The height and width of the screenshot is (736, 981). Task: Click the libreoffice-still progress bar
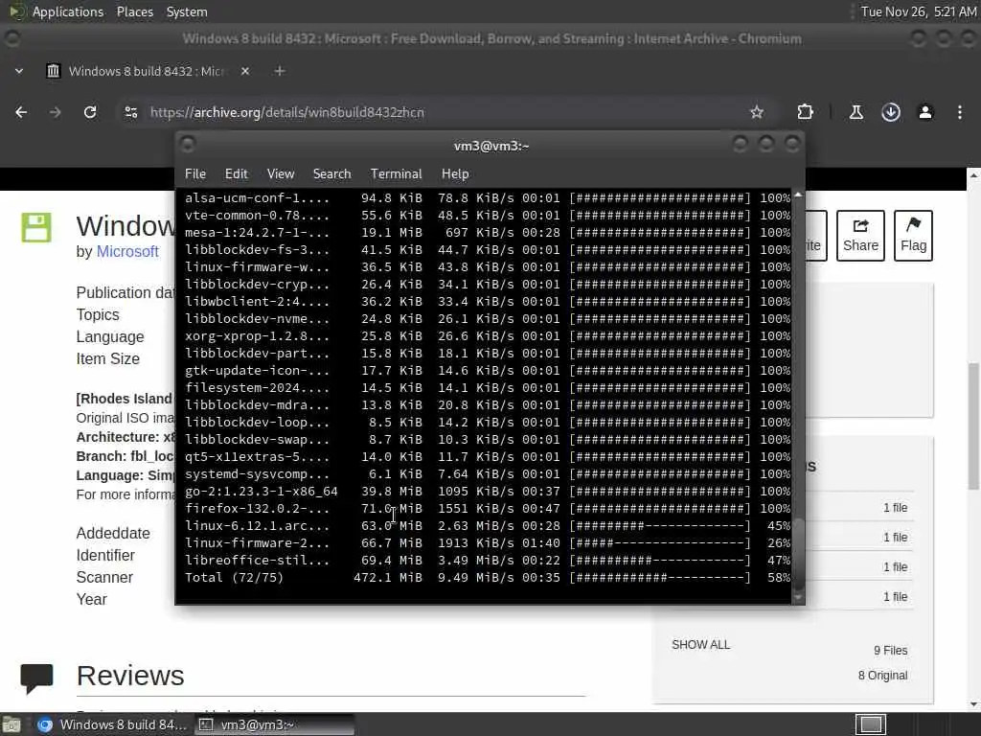tap(659, 560)
